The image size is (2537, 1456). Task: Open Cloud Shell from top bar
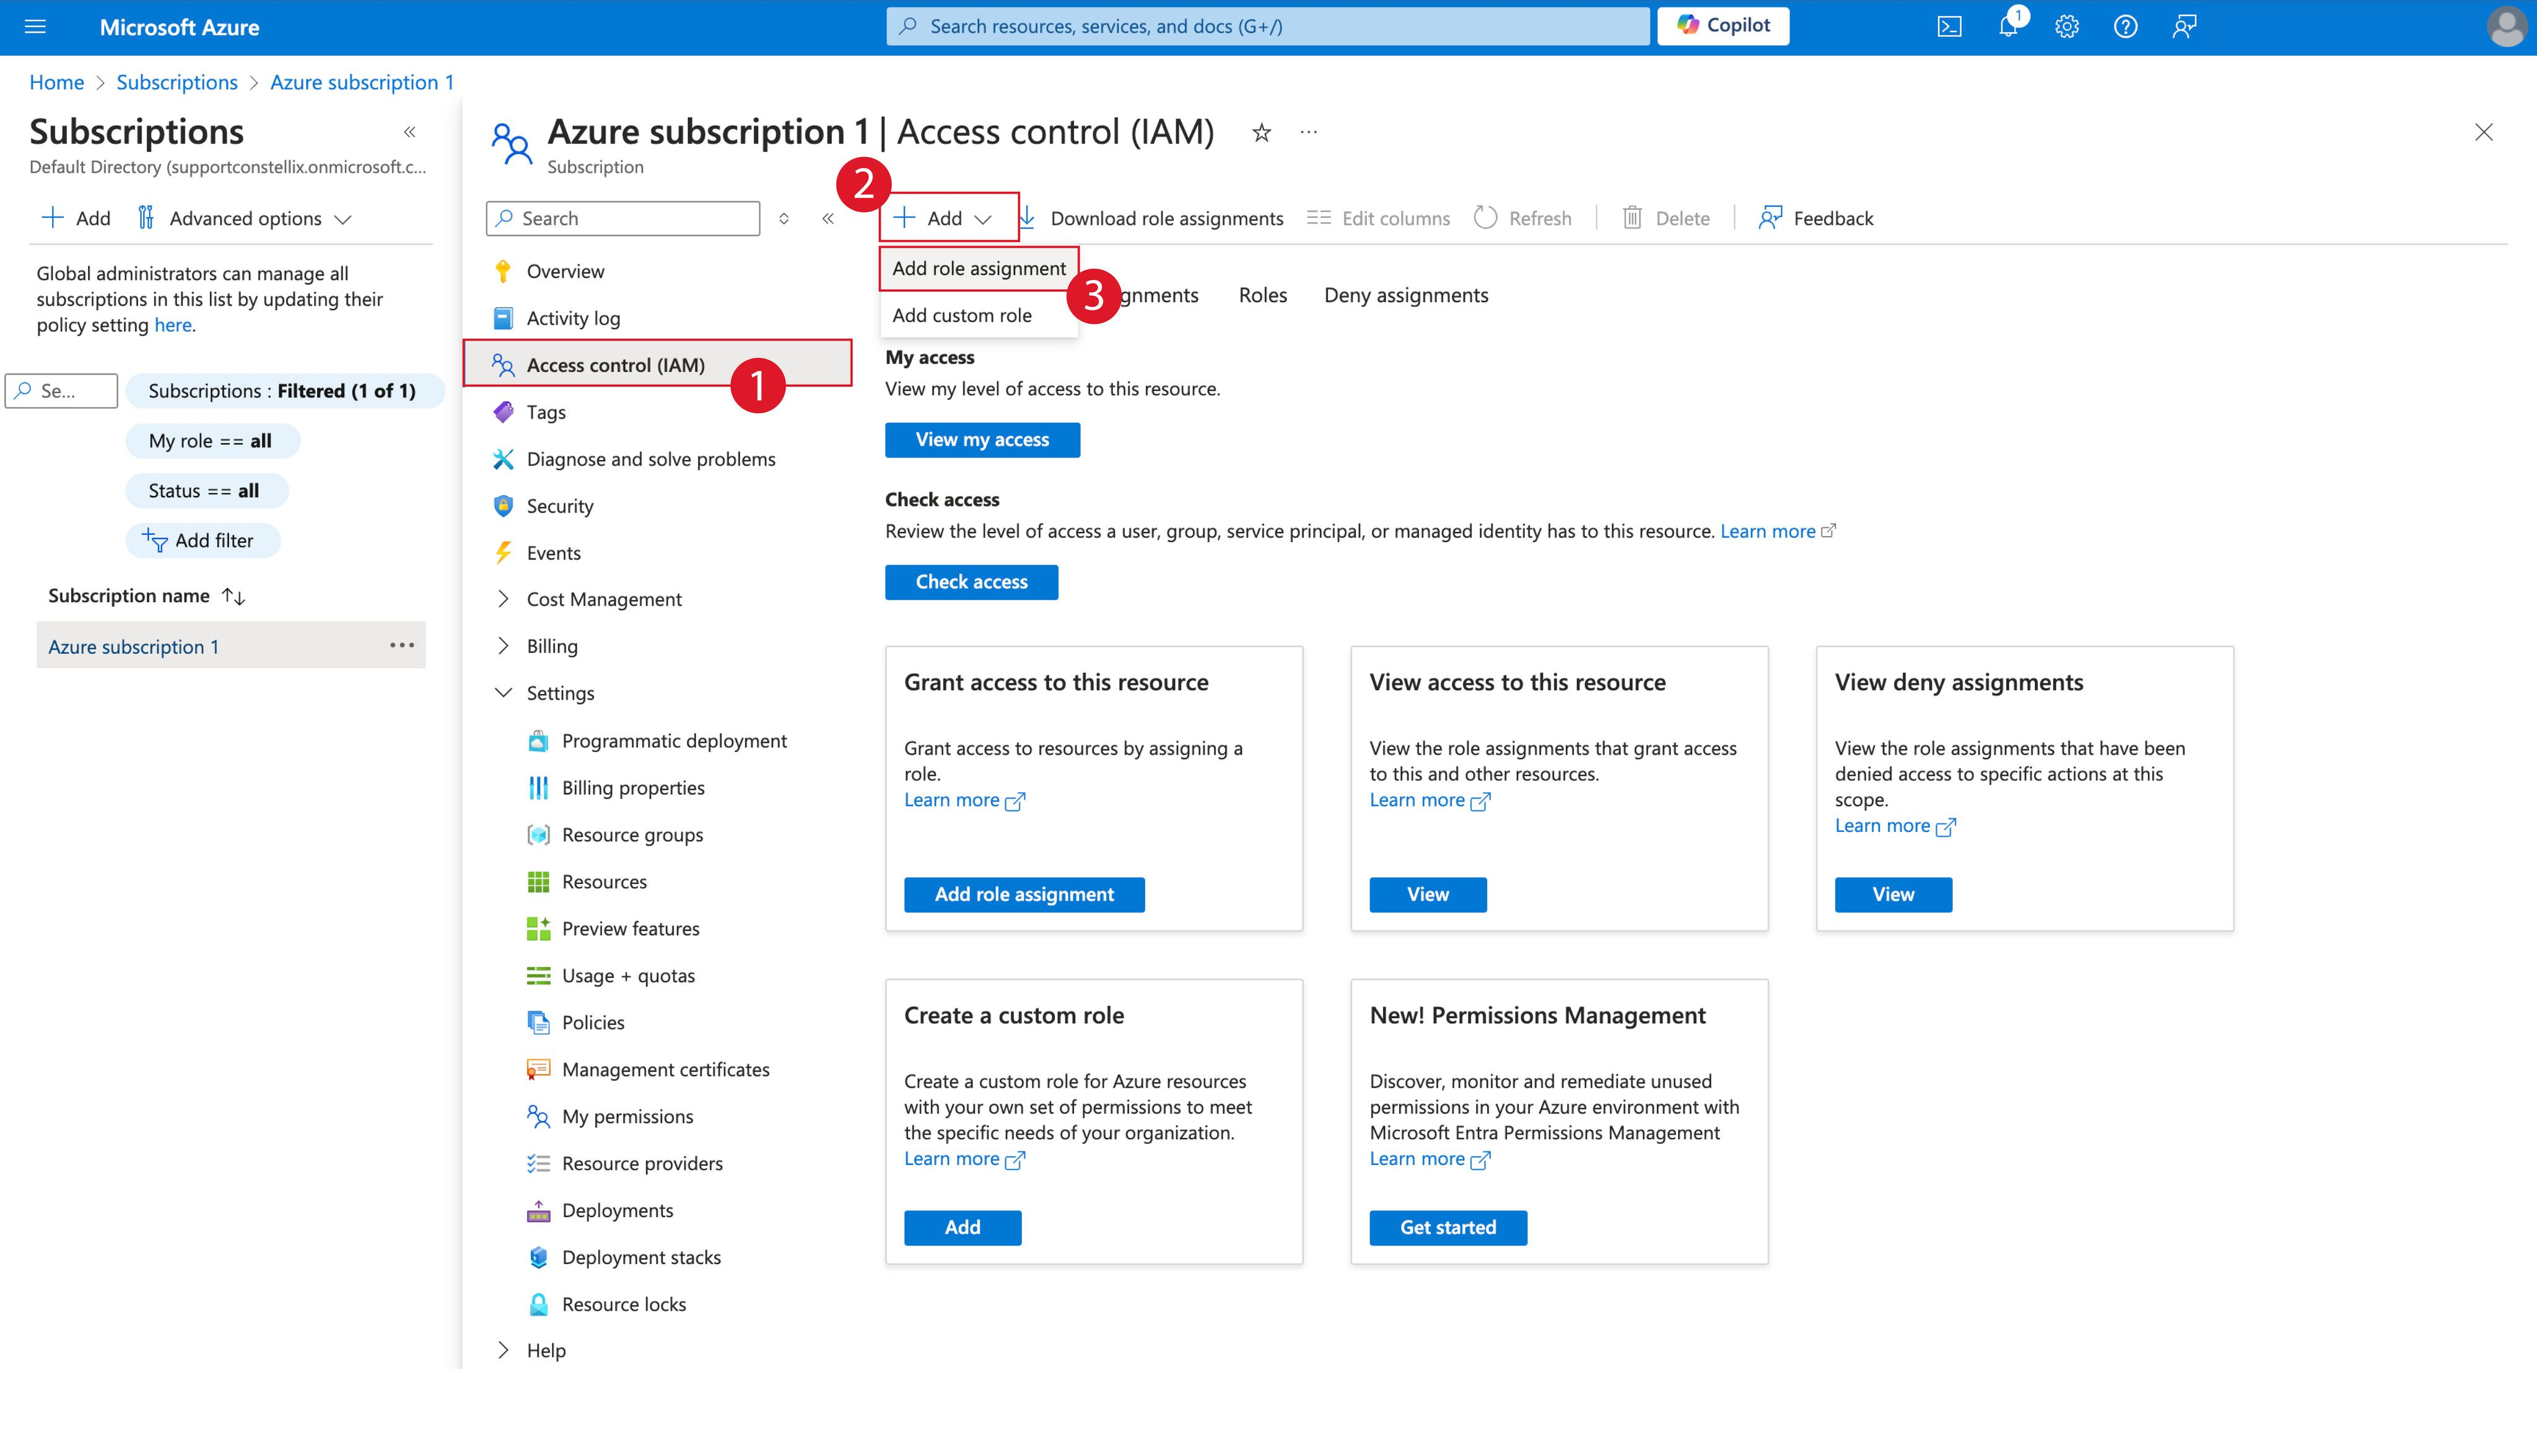(1949, 27)
